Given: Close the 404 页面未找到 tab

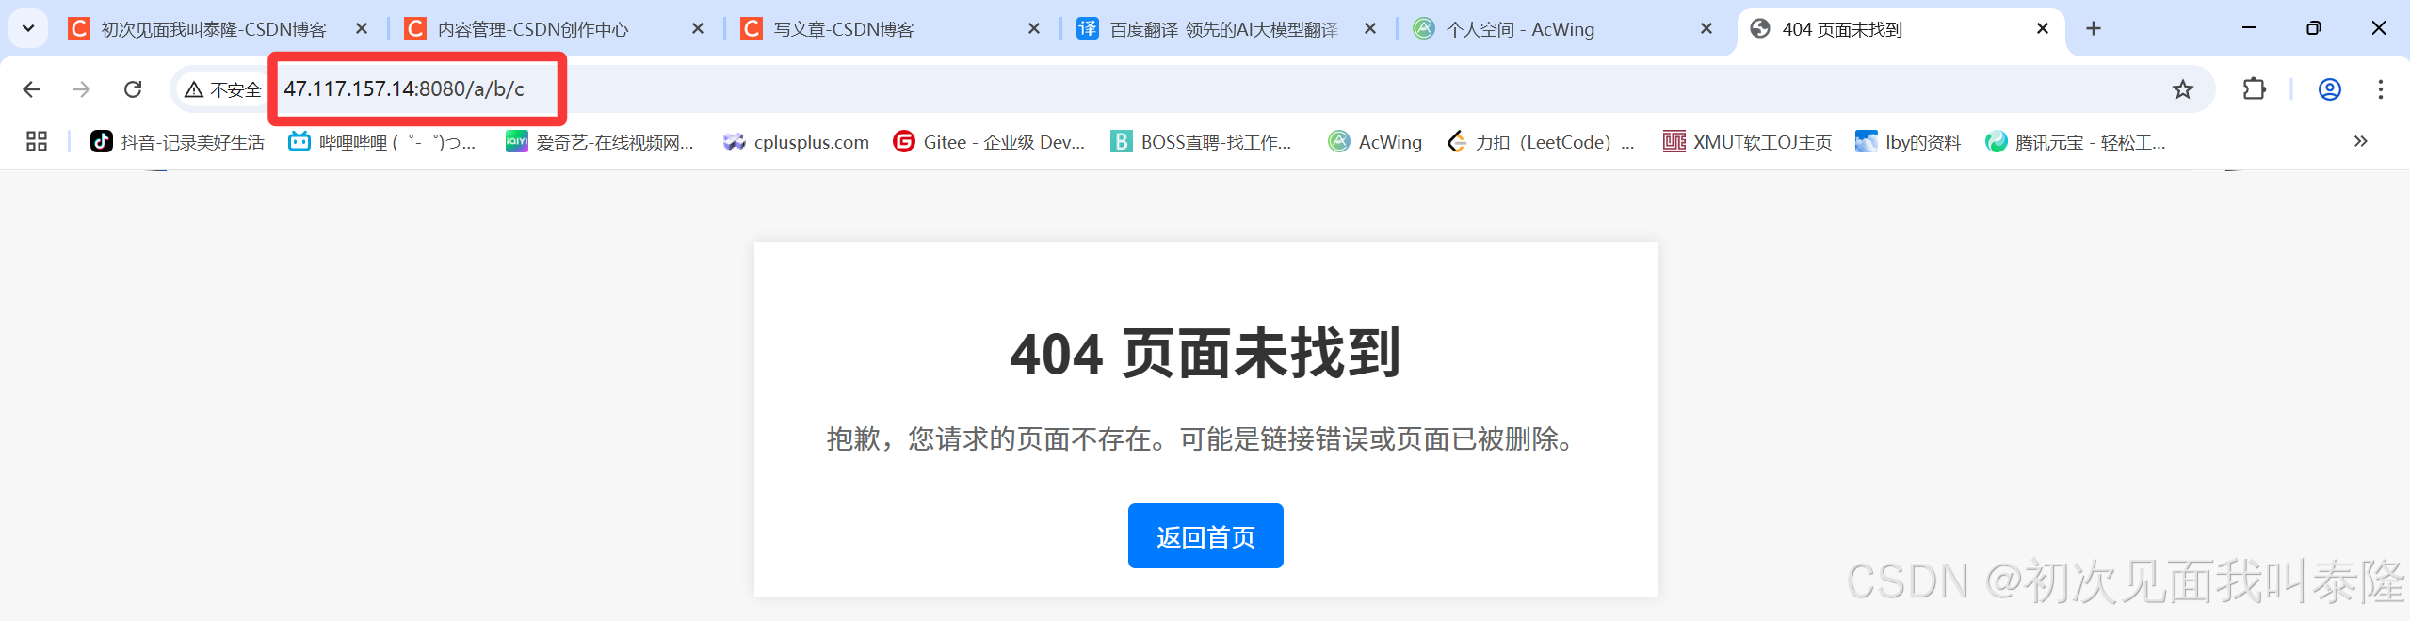Looking at the screenshot, I should click(2043, 29).
